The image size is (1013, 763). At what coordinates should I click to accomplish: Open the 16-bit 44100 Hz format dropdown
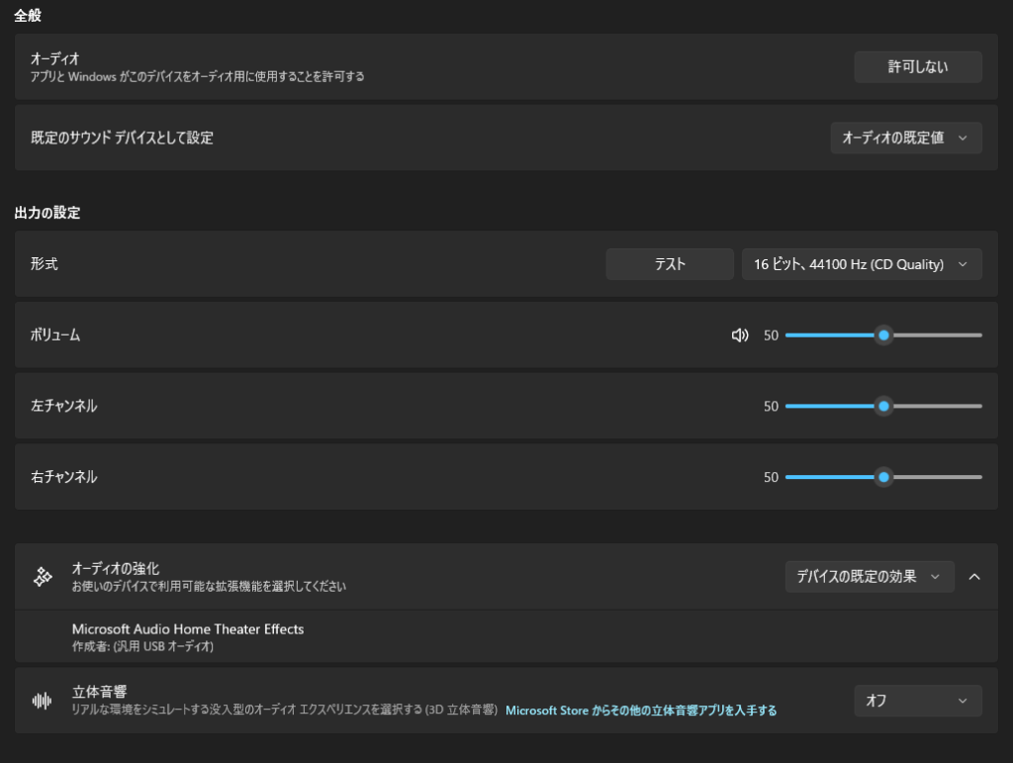tap(862, 264)
